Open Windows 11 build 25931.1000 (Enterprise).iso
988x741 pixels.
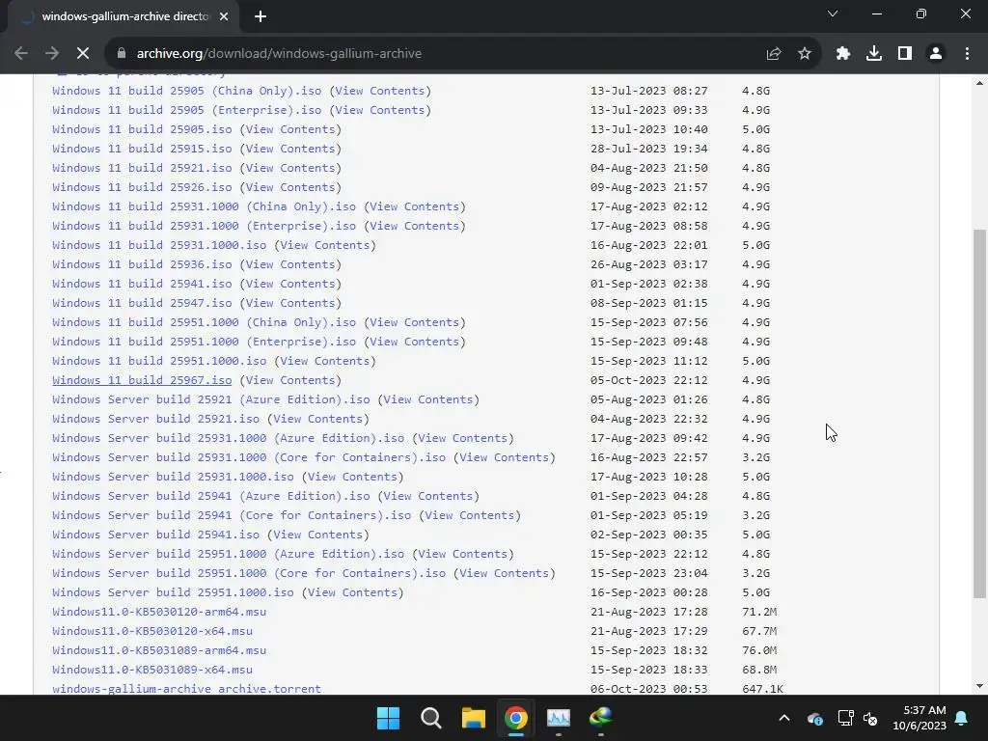205,226
